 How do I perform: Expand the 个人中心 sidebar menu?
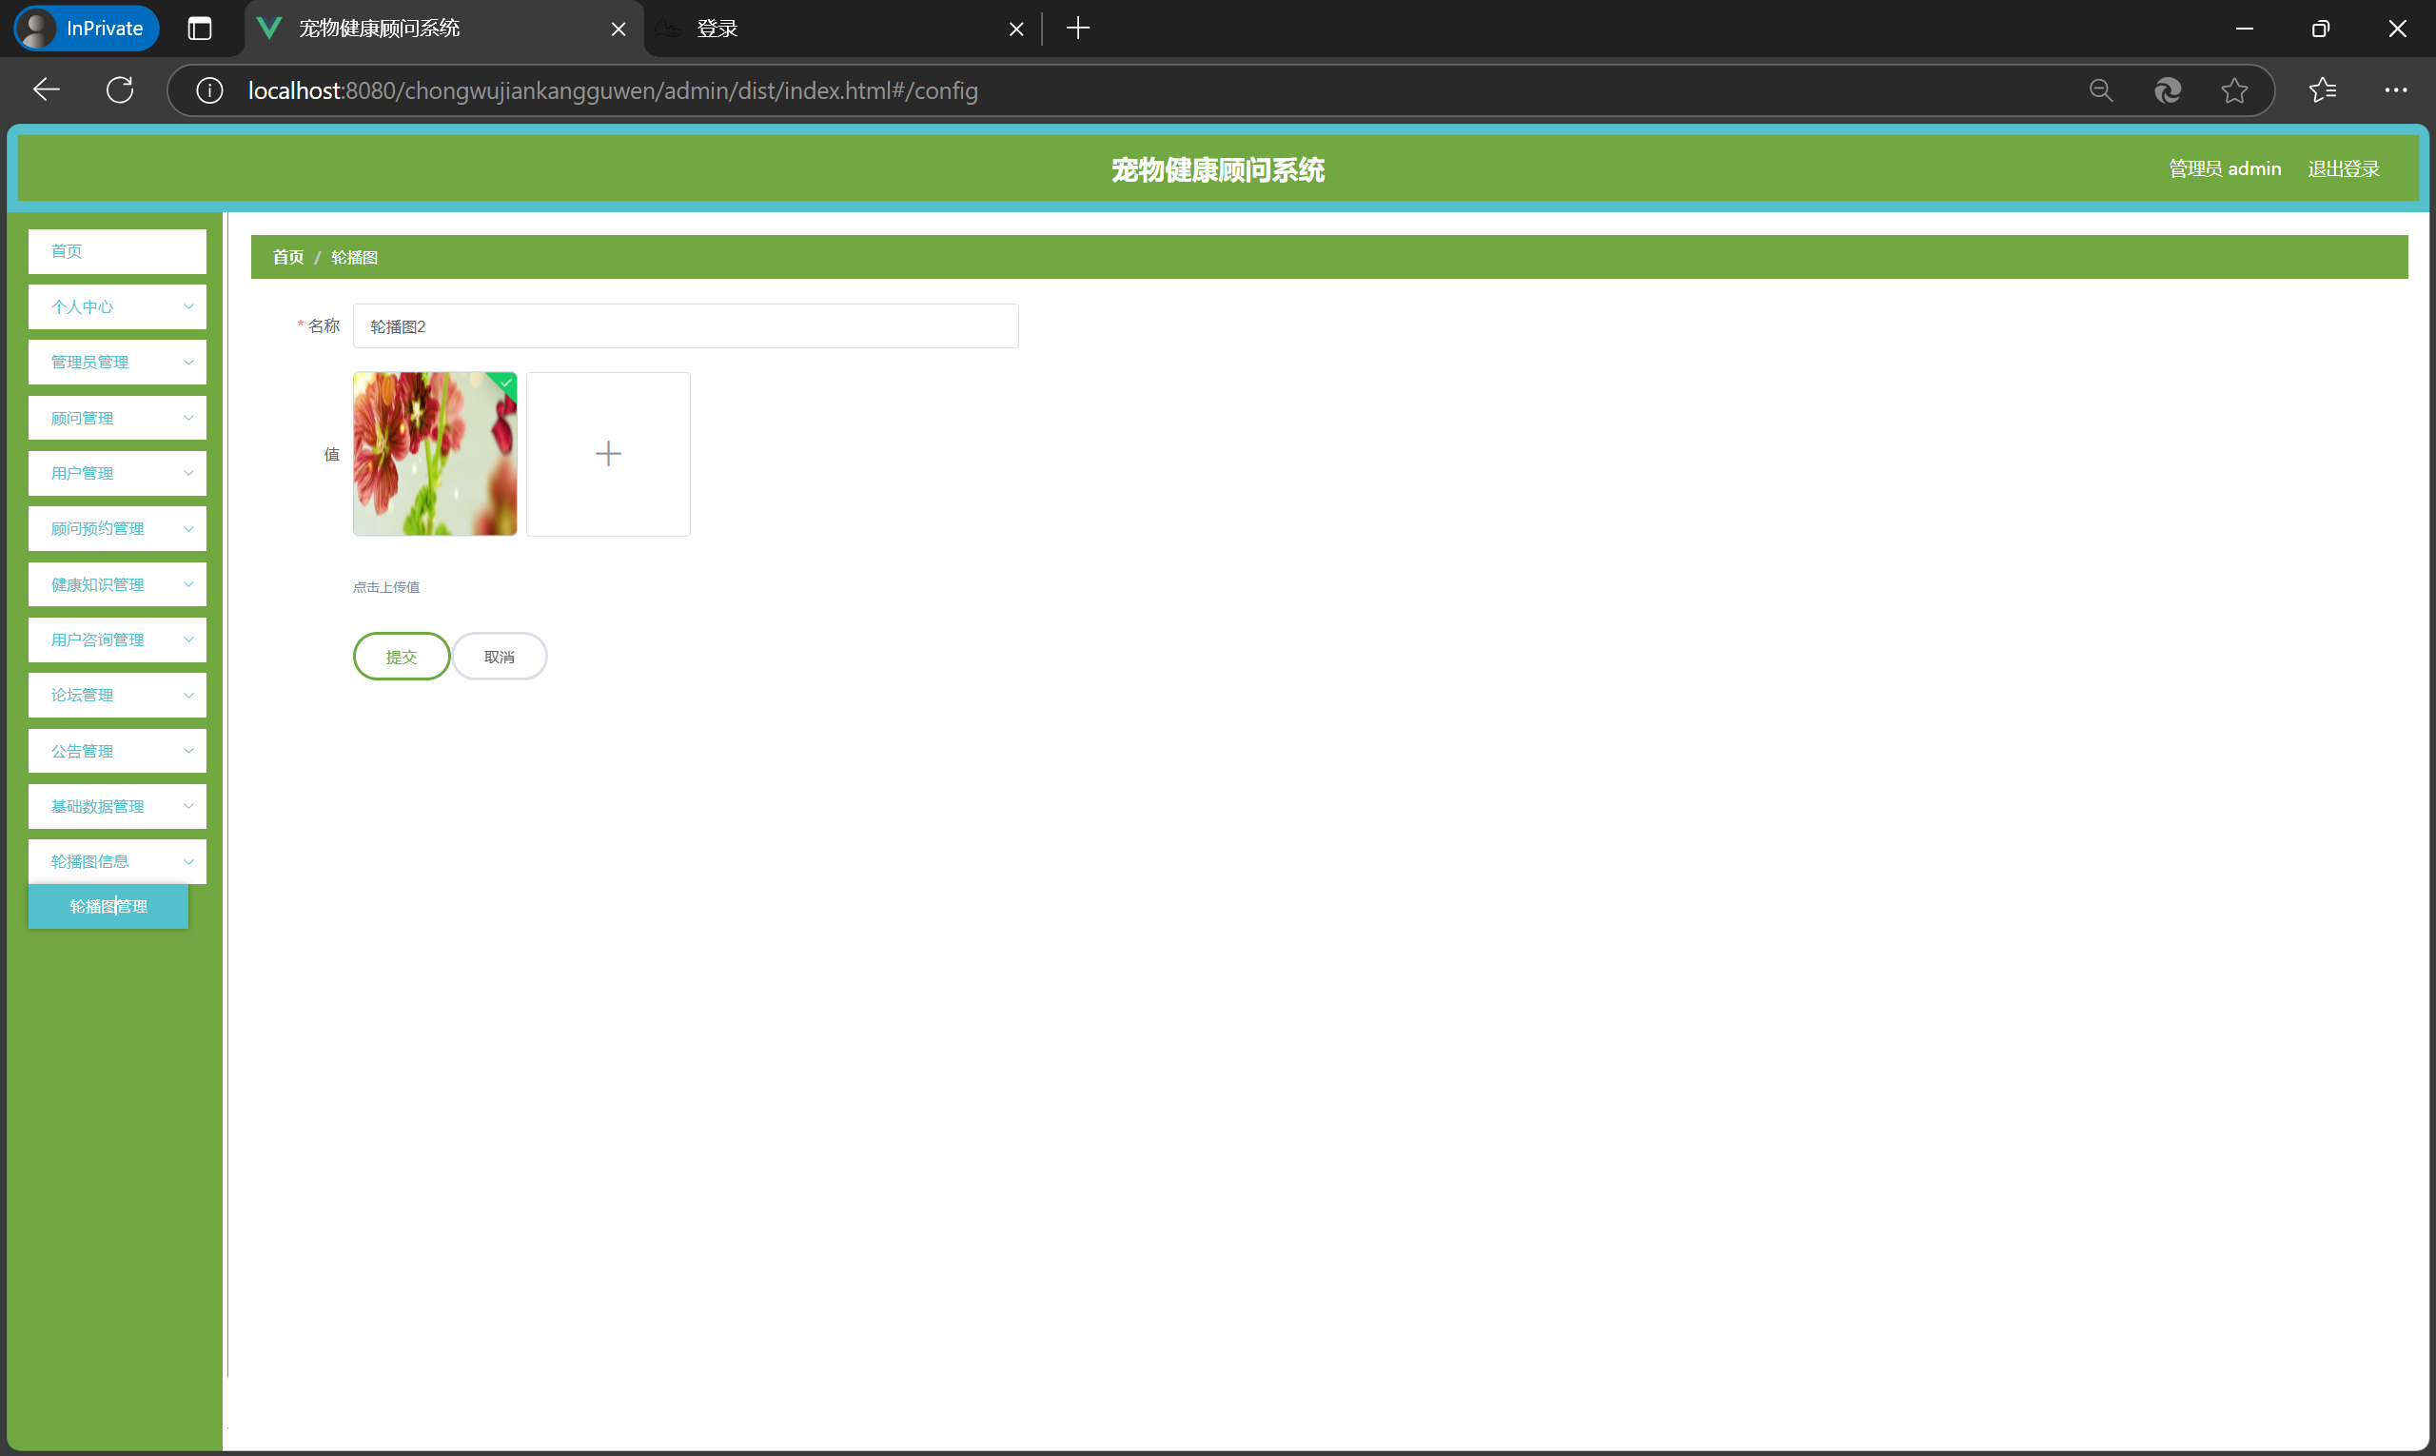(117, 307)
